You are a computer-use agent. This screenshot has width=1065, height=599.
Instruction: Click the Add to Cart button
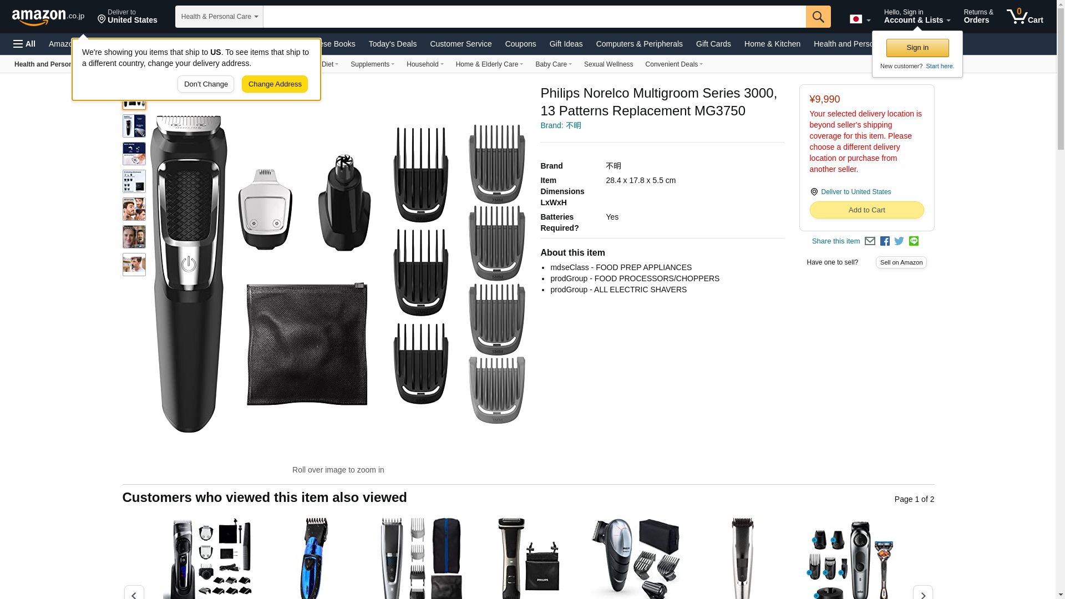click(x=866, y=210)
